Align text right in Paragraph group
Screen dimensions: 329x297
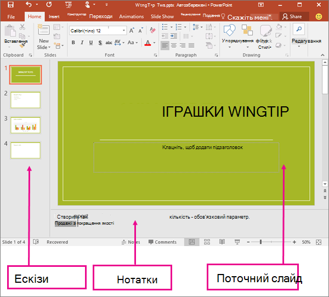tap(183, 45)
